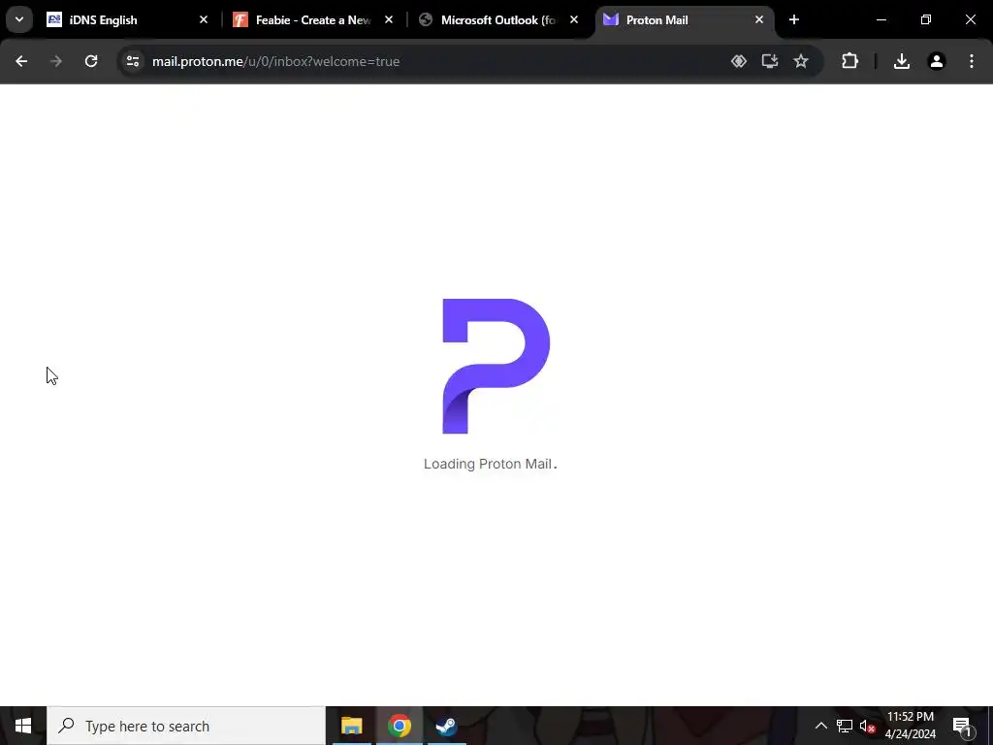Open the protocol handler icon in address bar
Viewport: 993px width, 745px height.
[x=738, y=61]
